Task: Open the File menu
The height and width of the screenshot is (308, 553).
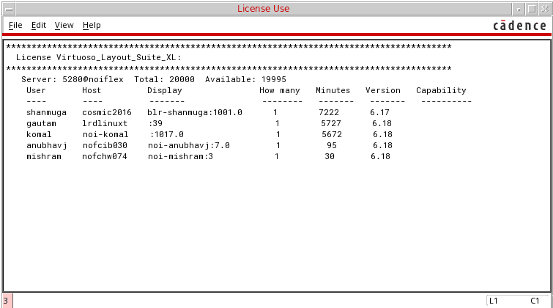Action: pos(15,26)
